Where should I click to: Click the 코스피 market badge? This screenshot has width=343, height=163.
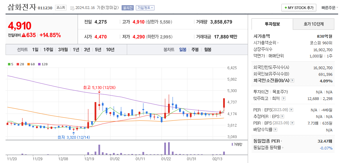(61, 8)
